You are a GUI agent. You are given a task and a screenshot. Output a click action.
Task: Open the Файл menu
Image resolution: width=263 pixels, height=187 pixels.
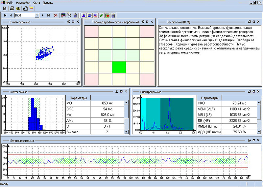(x=10, y=2)
